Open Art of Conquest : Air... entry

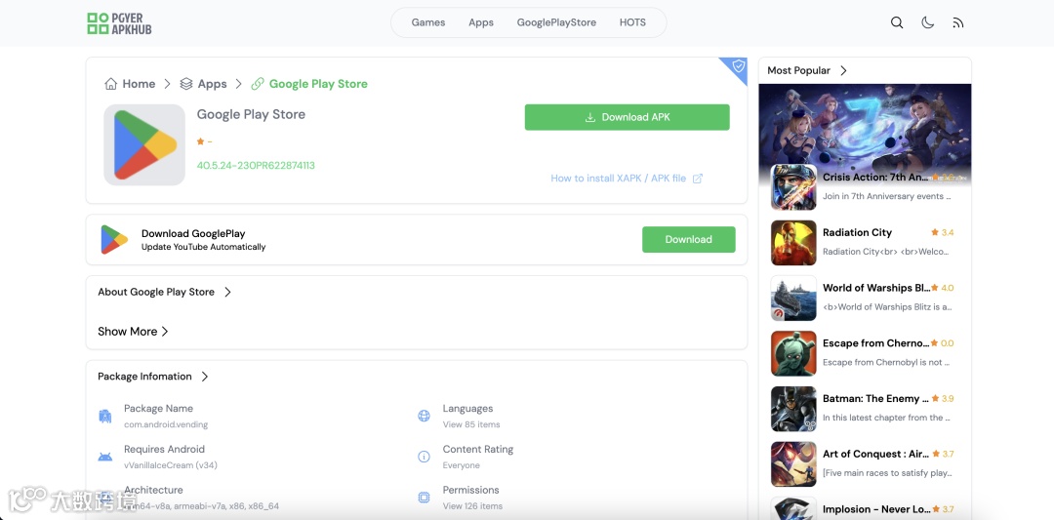coord(875,454)
